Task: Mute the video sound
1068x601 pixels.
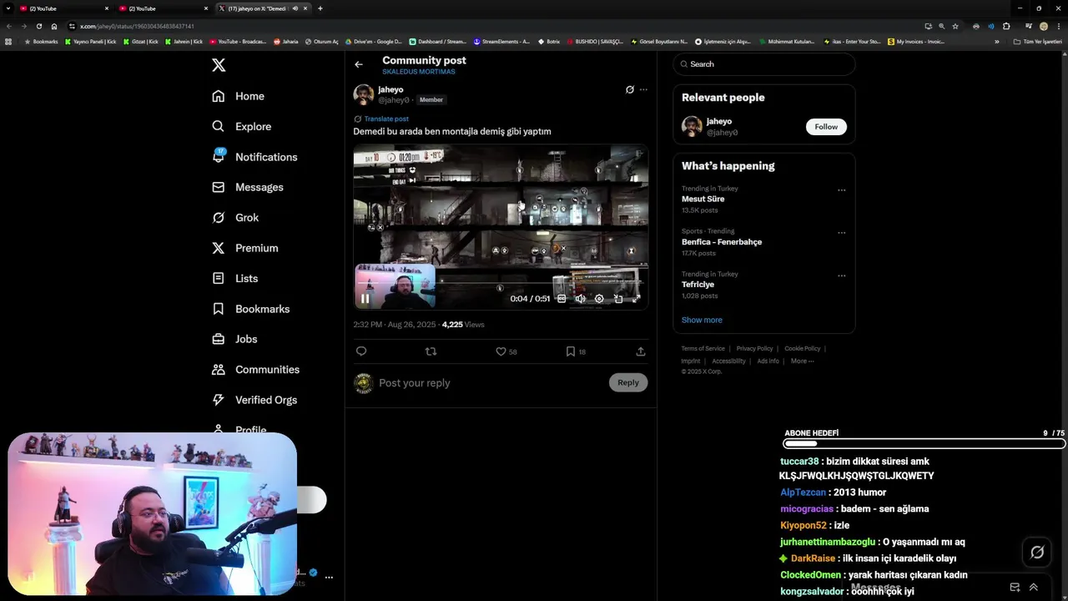Action: click(580, 298)
